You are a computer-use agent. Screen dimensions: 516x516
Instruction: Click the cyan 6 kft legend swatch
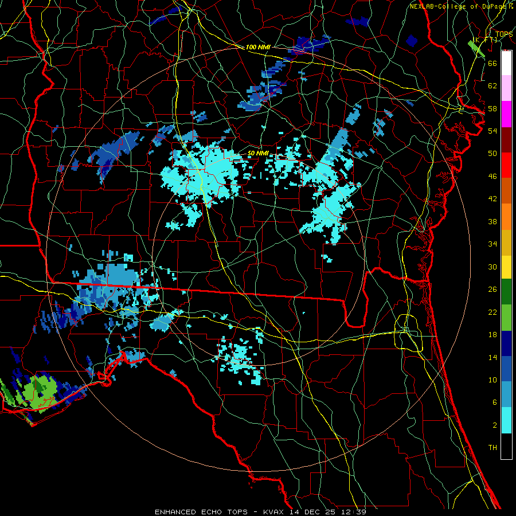pyautogui.click(x=506, y=420)
